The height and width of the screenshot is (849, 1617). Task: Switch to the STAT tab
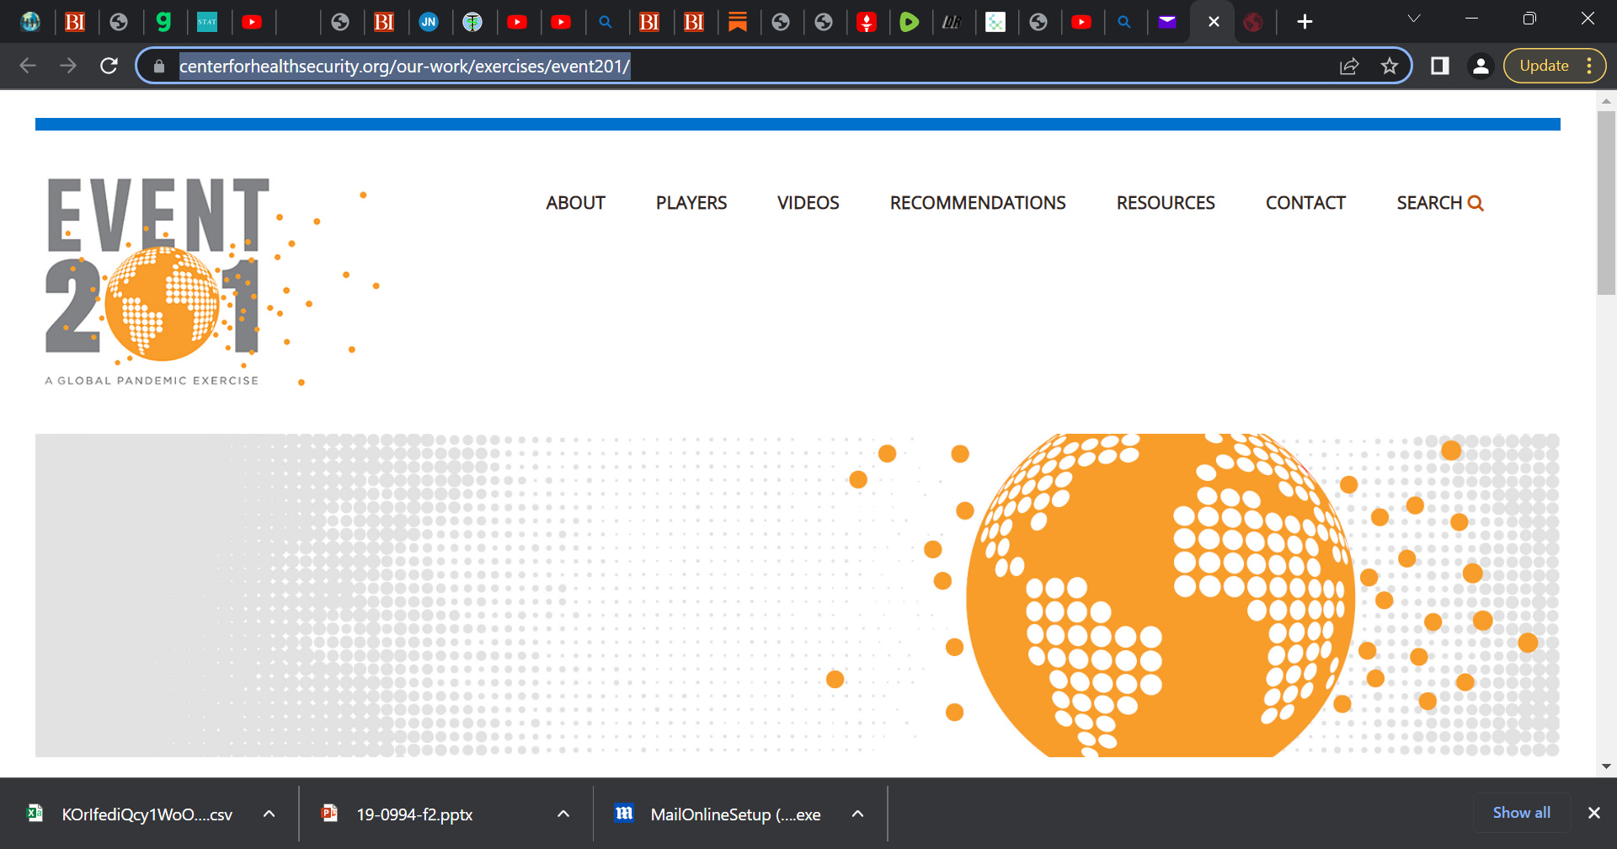(x=207, y=22)
